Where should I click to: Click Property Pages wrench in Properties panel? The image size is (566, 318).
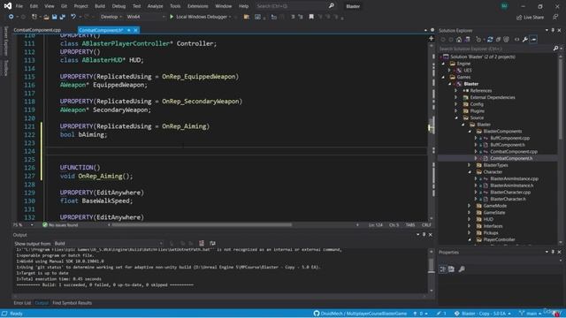point(462,269)
